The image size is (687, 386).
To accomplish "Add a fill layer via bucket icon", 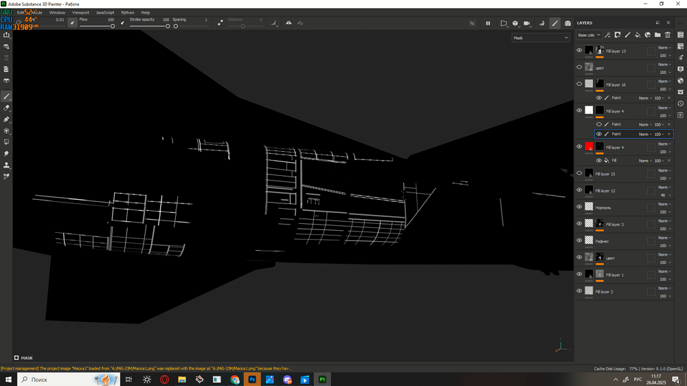I will (638, 35).
